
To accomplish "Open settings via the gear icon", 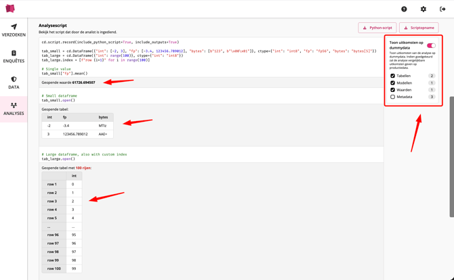I will coord(424,9).
